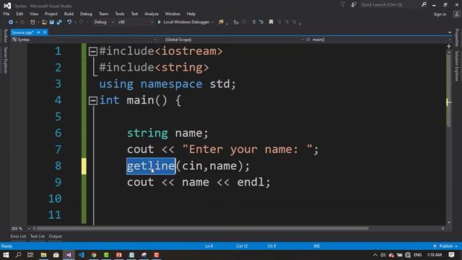Open the Debug menu
Image resolution: width=462 pixels, height=260 pixels.
(86, 14)
